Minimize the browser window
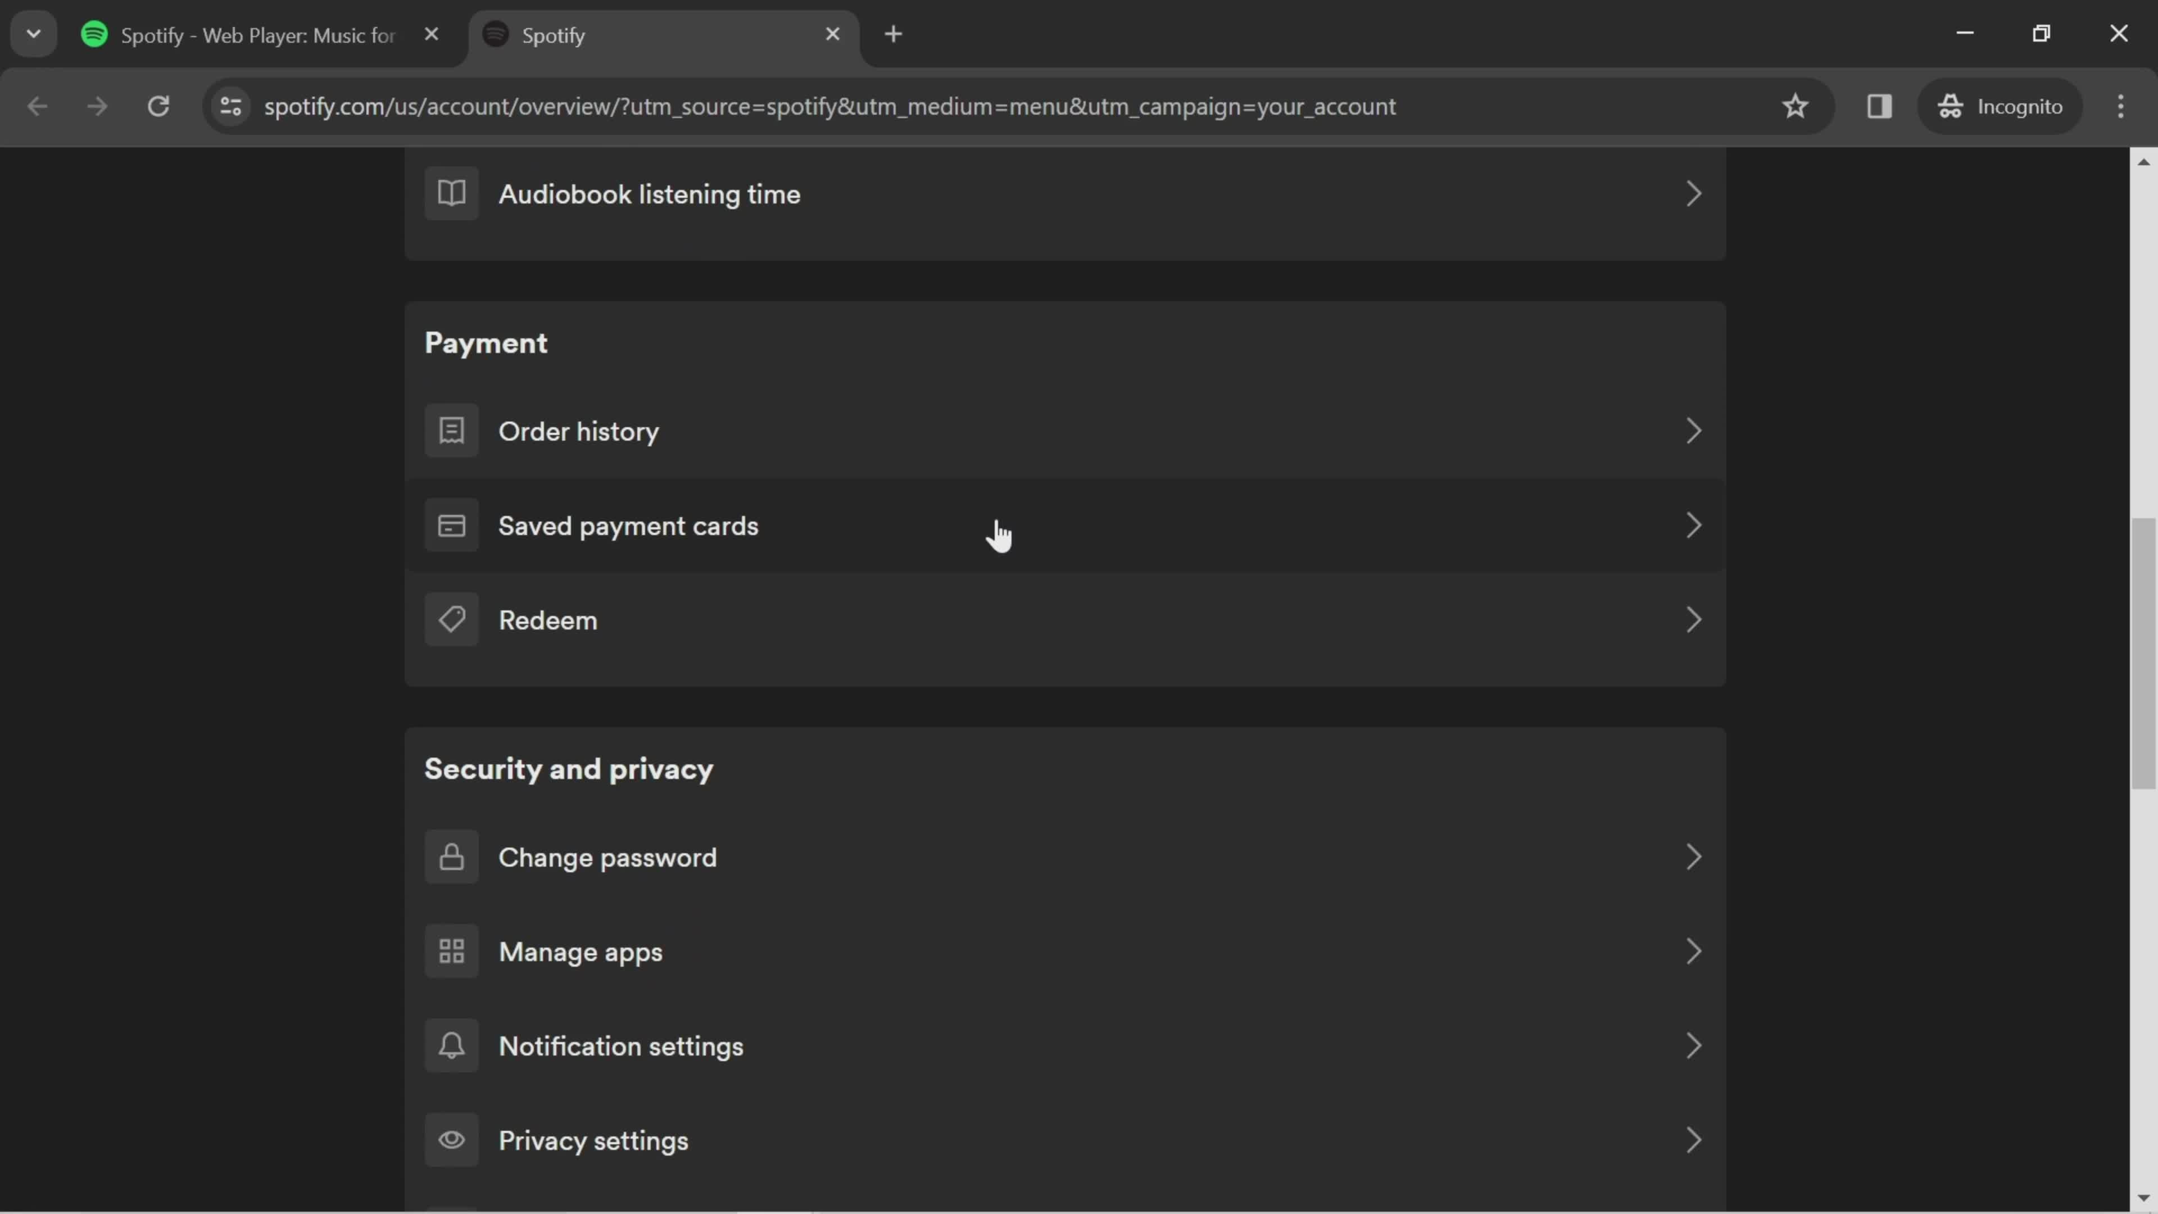Viewport: 2158px width, 1214px height. pos(1965,34)
